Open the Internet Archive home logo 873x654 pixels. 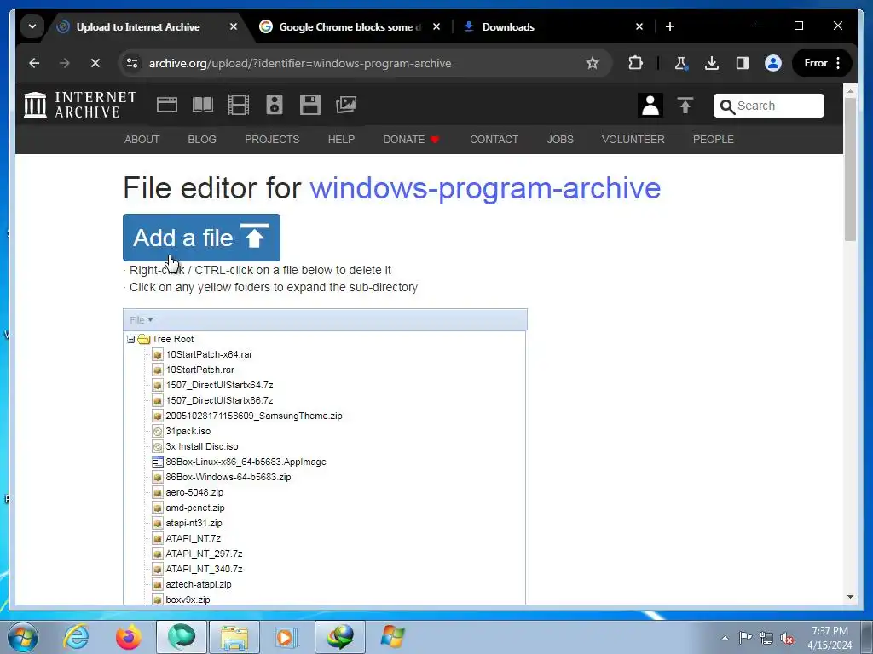(80, 105)
